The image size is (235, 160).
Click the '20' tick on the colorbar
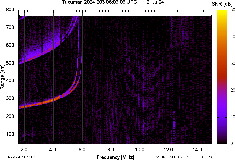click(233, 90)
